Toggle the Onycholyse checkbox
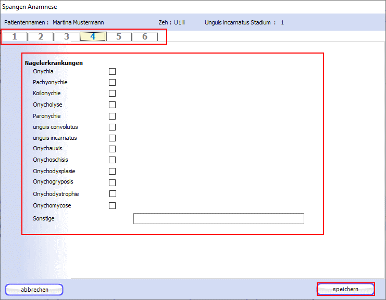The image size is (386, 300). pyautogui.click(x=112, y=105)
